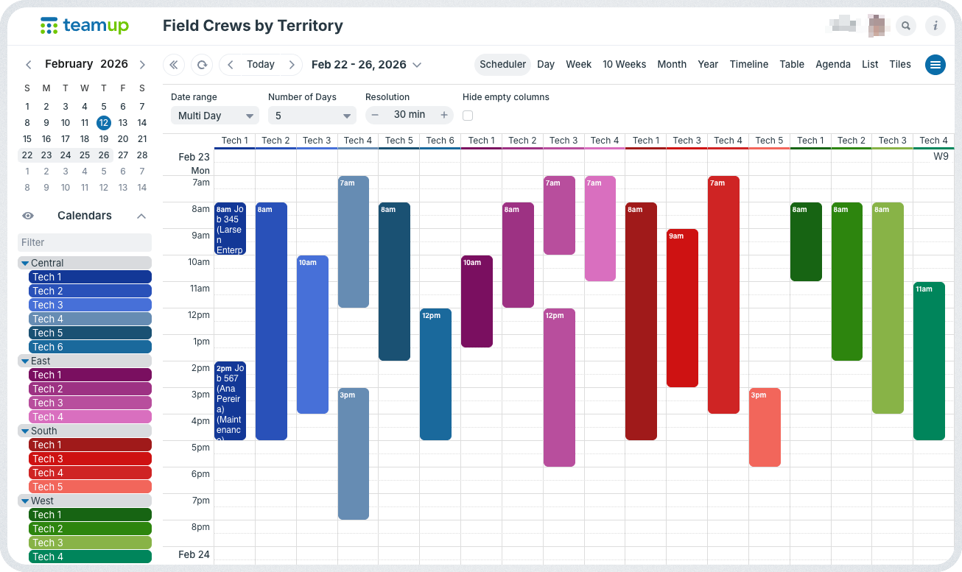Click the Today button
This screenshot has width=962, height=572.
261,65
